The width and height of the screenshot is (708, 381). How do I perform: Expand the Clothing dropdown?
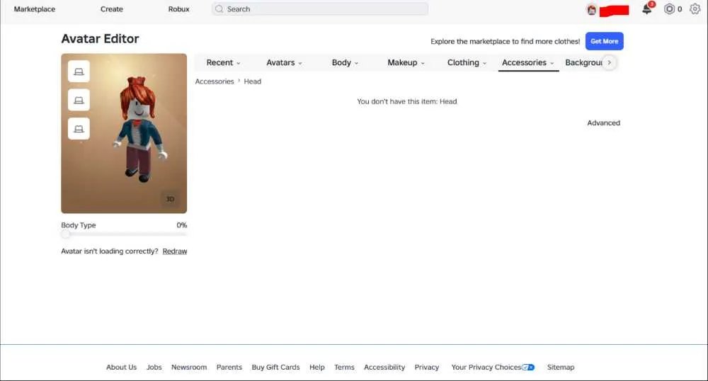pos(467,63)
